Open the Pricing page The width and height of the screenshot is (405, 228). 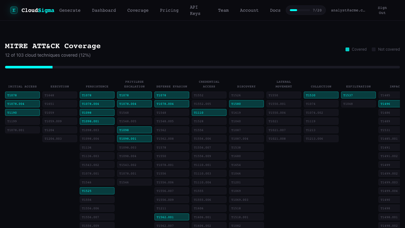click(x=169, y=10)
